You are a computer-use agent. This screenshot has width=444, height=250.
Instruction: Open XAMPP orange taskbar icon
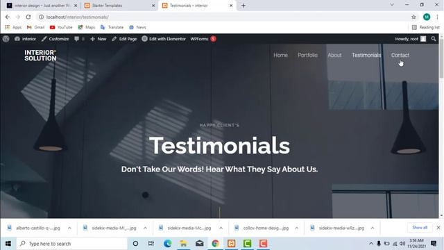click(x=231, y=244)
